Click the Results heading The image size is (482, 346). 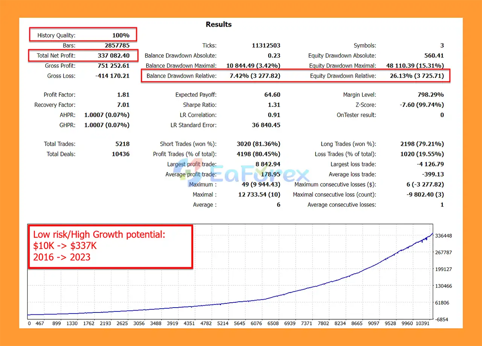point(218,24)
